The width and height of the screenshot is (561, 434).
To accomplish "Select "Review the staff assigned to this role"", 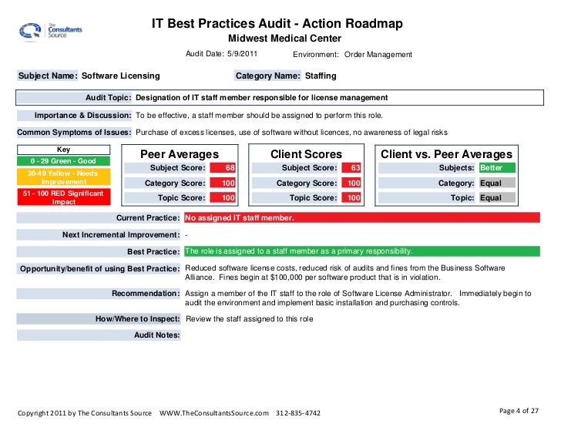I will click(x=250, y=319).
